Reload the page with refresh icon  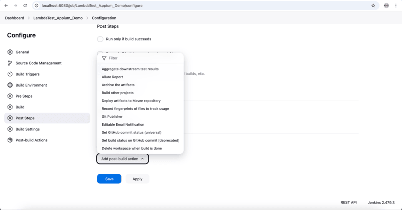tap(25, 6)
